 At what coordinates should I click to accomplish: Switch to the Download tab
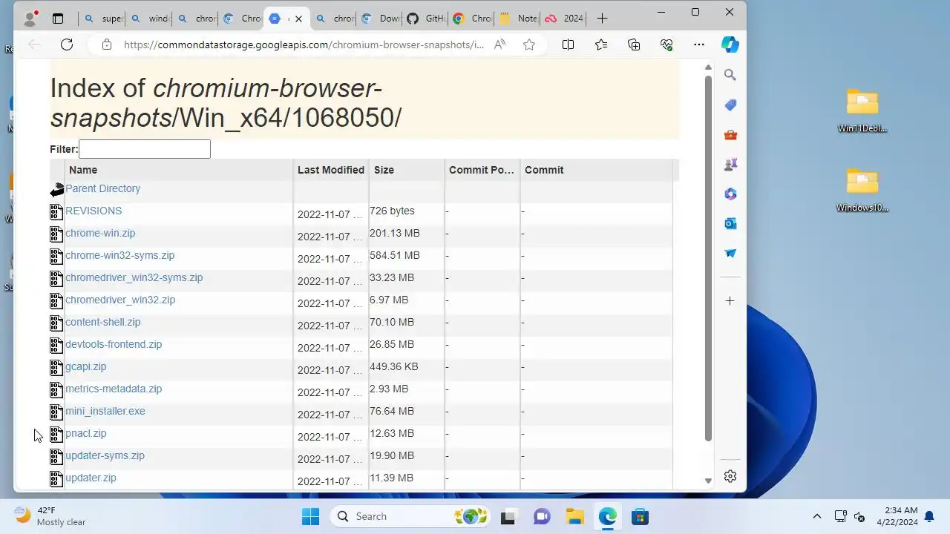click(379, 19)
